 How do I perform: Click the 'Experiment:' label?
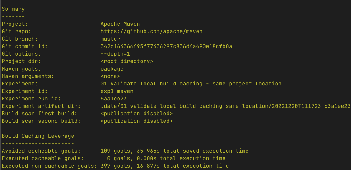tap(20, 84)
